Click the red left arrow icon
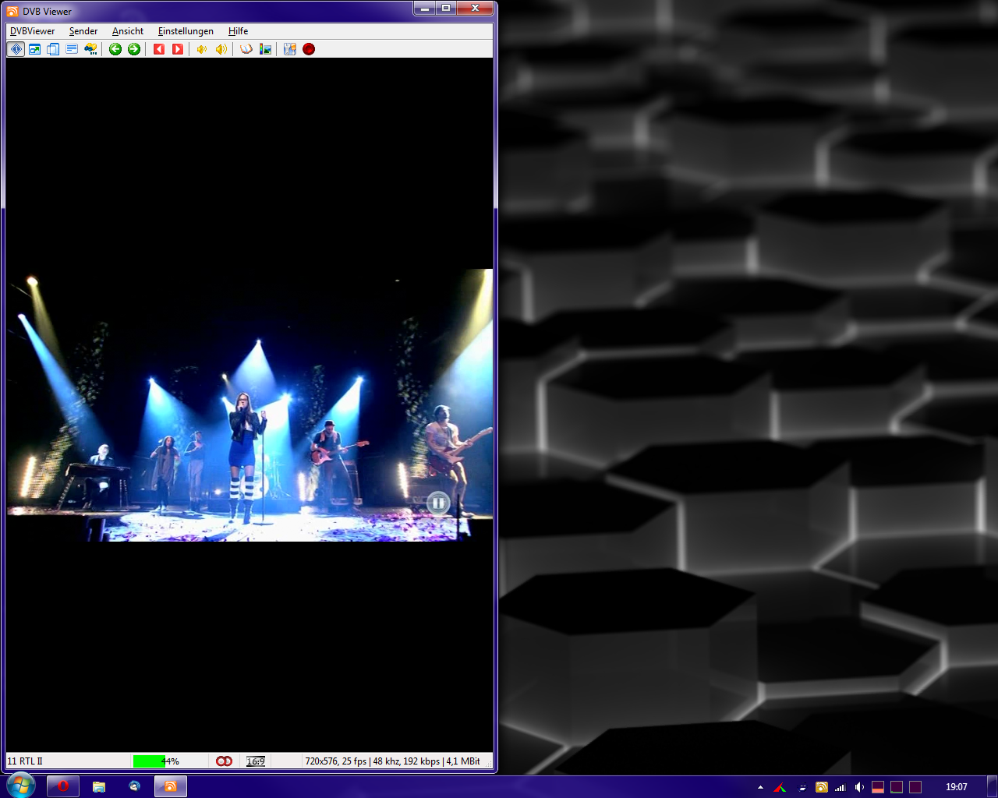The height and width of the screenshot is (798, 998). click(x=159, y=49)
